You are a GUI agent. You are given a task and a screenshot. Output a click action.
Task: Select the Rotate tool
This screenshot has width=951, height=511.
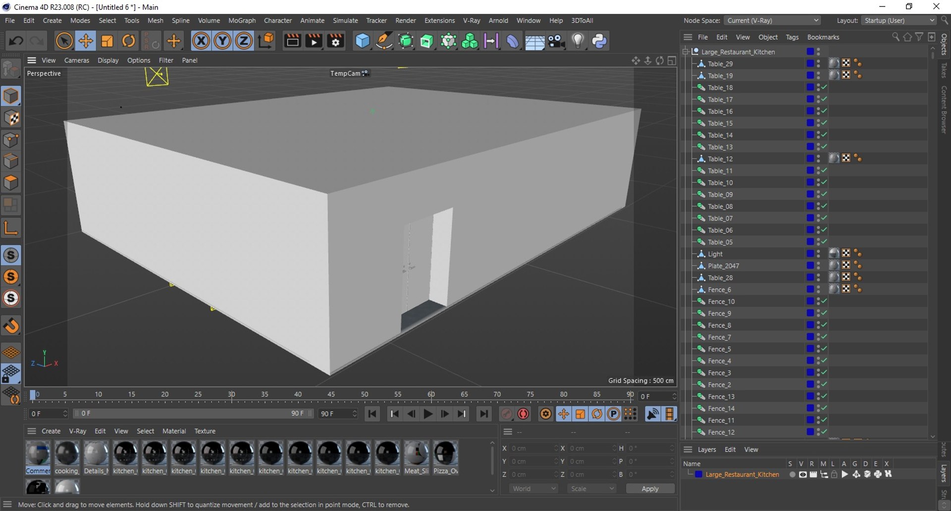(129, 41)
